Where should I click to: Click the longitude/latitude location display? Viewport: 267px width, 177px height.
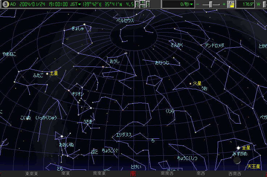coord(101,4)
